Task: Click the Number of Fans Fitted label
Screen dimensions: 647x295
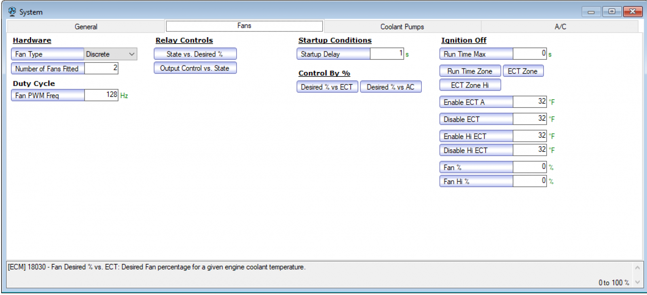Action: (48, 68)
